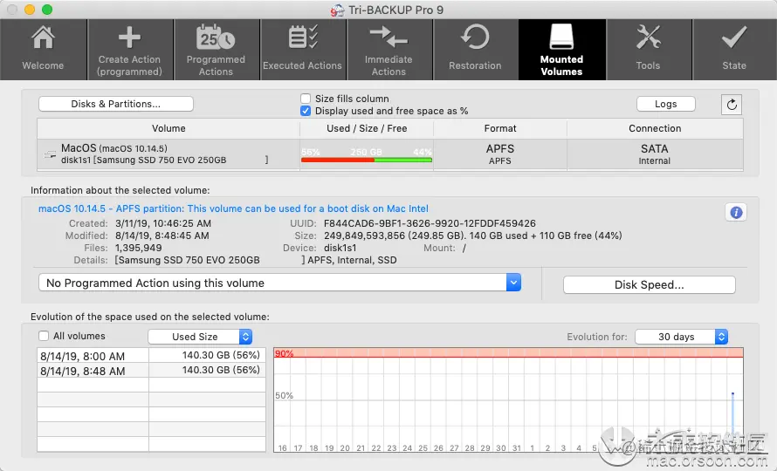Click the Volume column header
The width and height of the screenshot is (777, 471).
[168, 128]
